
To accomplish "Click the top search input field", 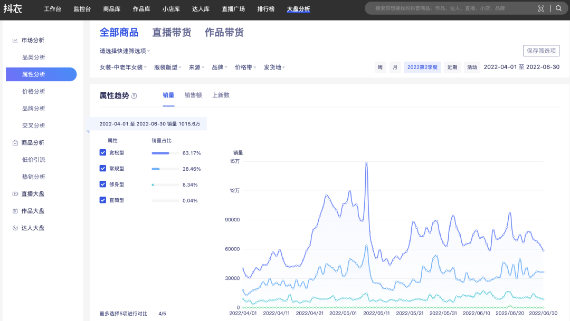I will point(449,8).
